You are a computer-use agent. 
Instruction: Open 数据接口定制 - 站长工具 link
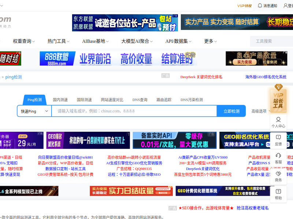coord(66,169)
